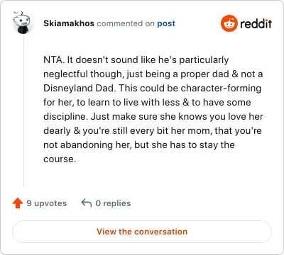Screen dimensions: 284x255
Task: Click the final word 'course.' in the comment
Action: coord(60,159)
